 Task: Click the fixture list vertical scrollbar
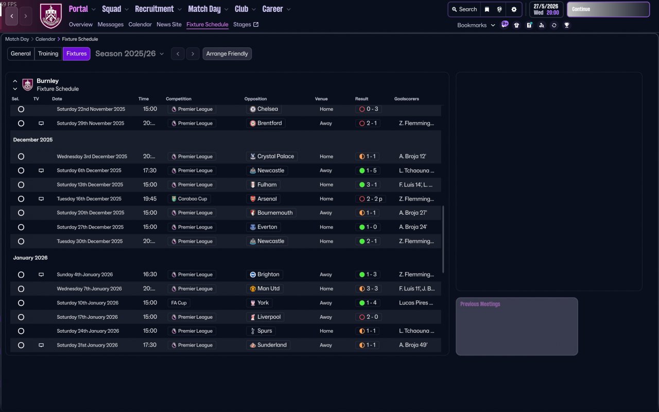(x=443, y=239)
